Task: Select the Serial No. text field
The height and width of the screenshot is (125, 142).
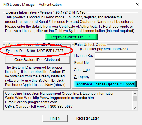Action: pyautogui.click(x=116, y=63)
